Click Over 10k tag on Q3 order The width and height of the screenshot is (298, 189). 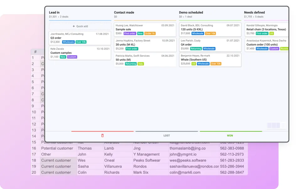[x=81, y=42]
